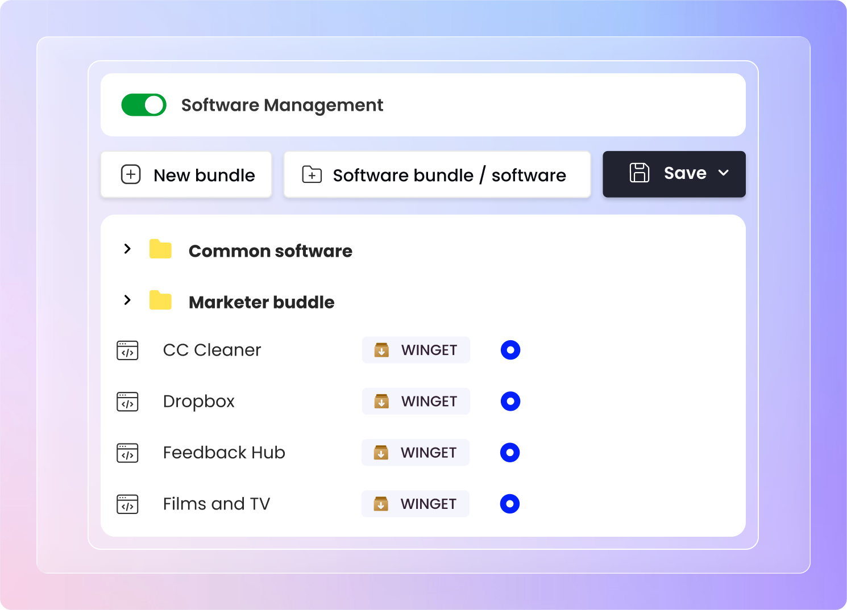The image size is (847, 610).
Task: Select the Dropbox list entry
Action: [x=198, y=402]
